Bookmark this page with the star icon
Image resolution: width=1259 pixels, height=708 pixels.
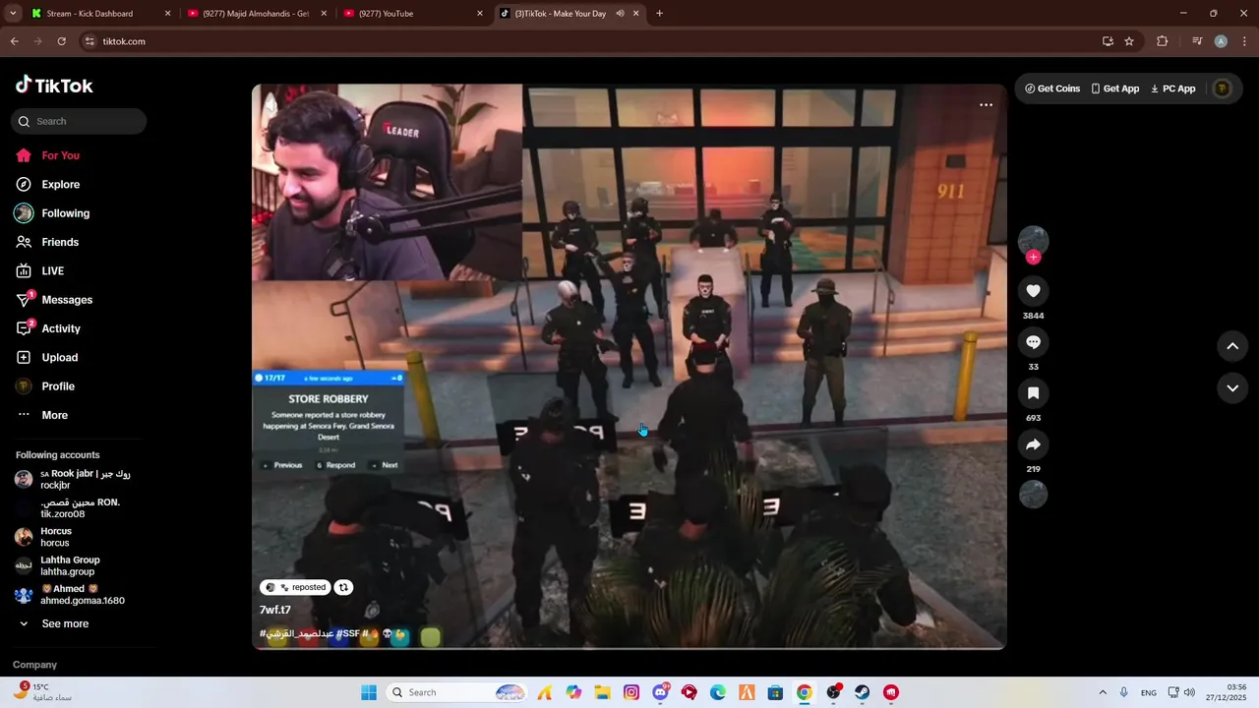(1129, 41)
